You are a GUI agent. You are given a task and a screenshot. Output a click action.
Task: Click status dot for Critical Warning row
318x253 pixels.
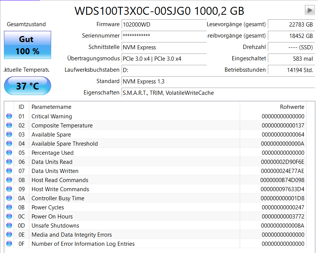pos(9,116)
